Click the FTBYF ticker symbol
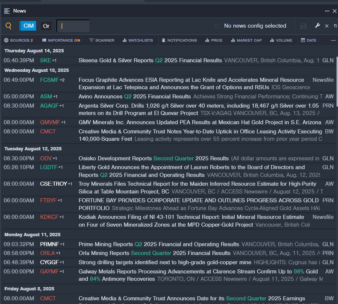Viewport: 338px width, 304px height. [48, 200]
